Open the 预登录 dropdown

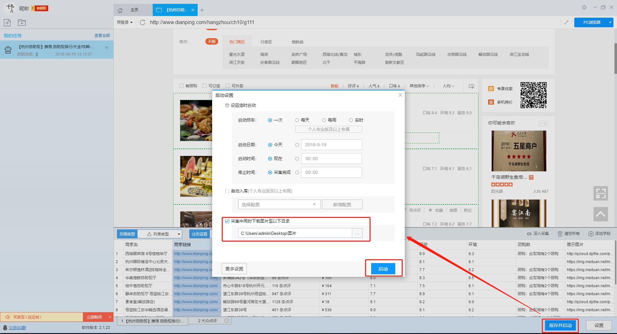pos(125,22)
